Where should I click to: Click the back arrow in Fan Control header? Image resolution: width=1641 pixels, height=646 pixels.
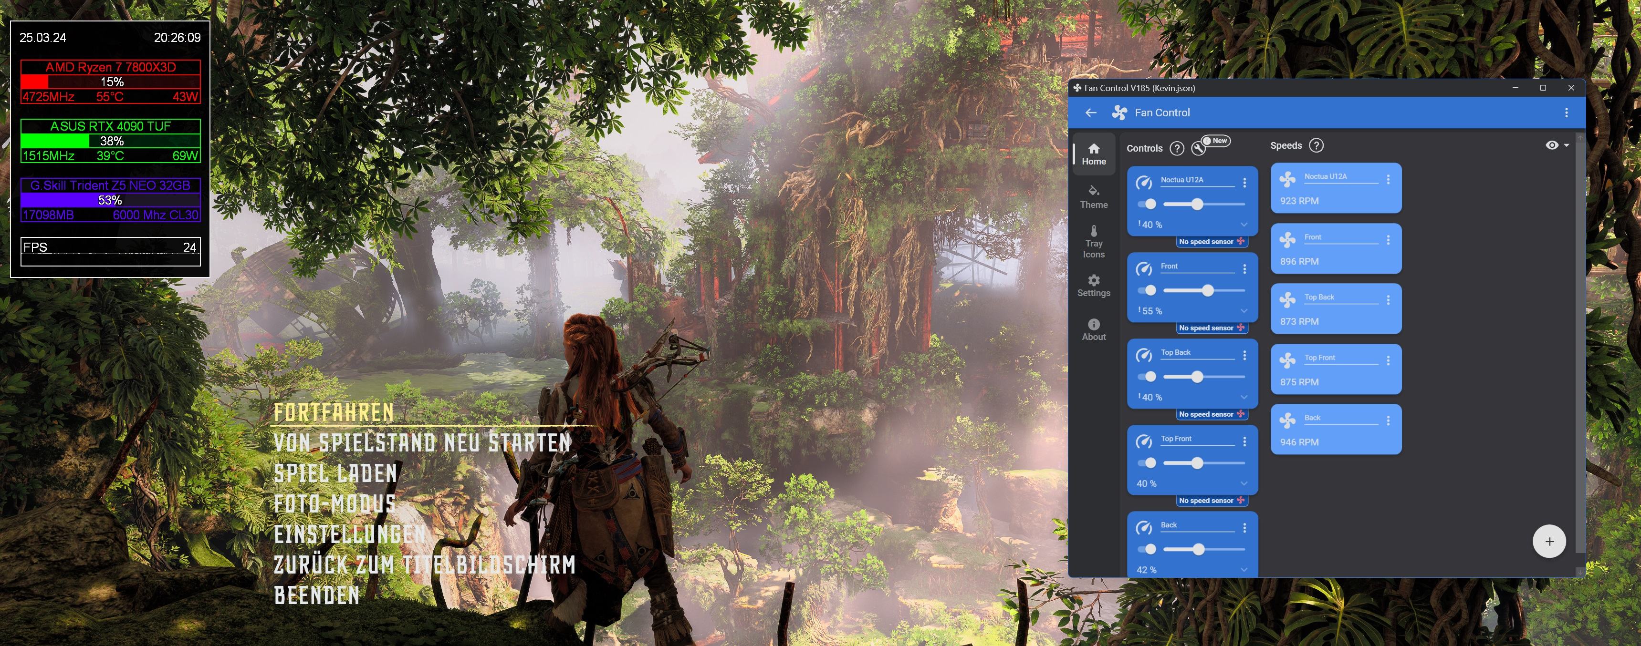[1091, 113]
